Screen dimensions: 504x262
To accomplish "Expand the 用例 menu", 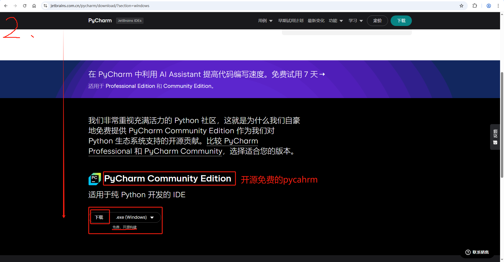I will tap(265, 21).
